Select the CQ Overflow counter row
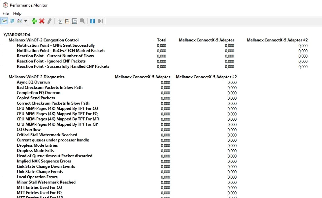The height and width of the screenshot is (198, 322). click(29, 130)
